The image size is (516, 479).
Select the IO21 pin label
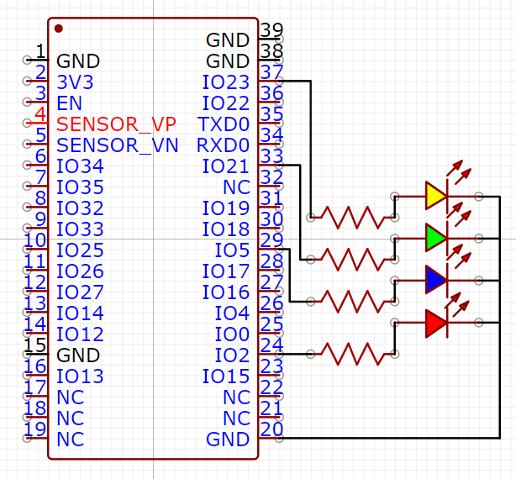click(x=225, y=166)
